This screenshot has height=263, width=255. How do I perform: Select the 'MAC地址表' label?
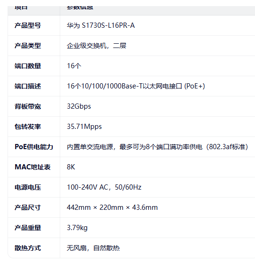(x=32, y=167)
